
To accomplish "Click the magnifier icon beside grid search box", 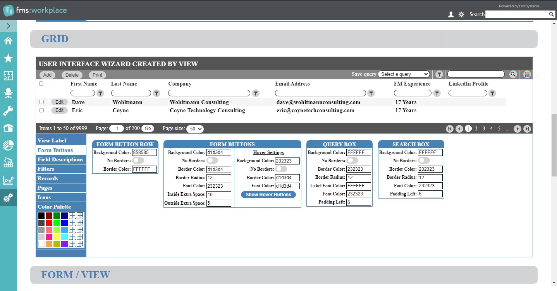I will click(513, 74).
